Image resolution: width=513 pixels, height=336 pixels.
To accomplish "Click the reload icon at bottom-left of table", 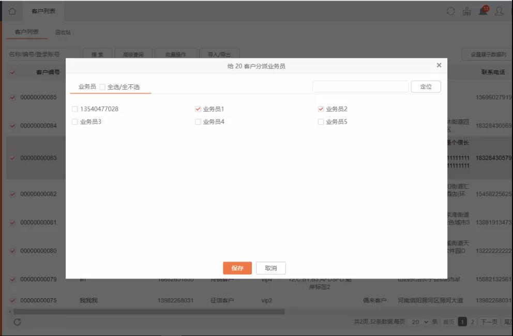I will tap(17, 322).
